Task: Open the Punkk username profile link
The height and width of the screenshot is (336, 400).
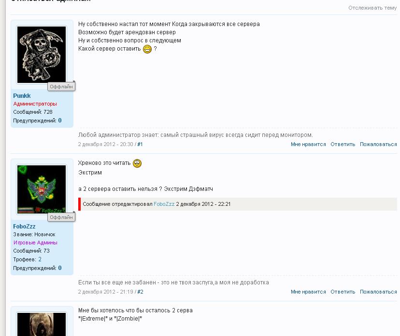Action: coord(22,96)
